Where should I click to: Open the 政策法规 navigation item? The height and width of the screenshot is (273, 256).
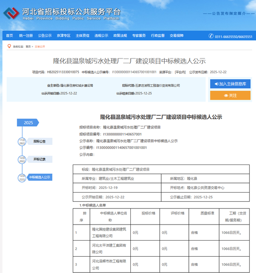[x=120, y=36]
